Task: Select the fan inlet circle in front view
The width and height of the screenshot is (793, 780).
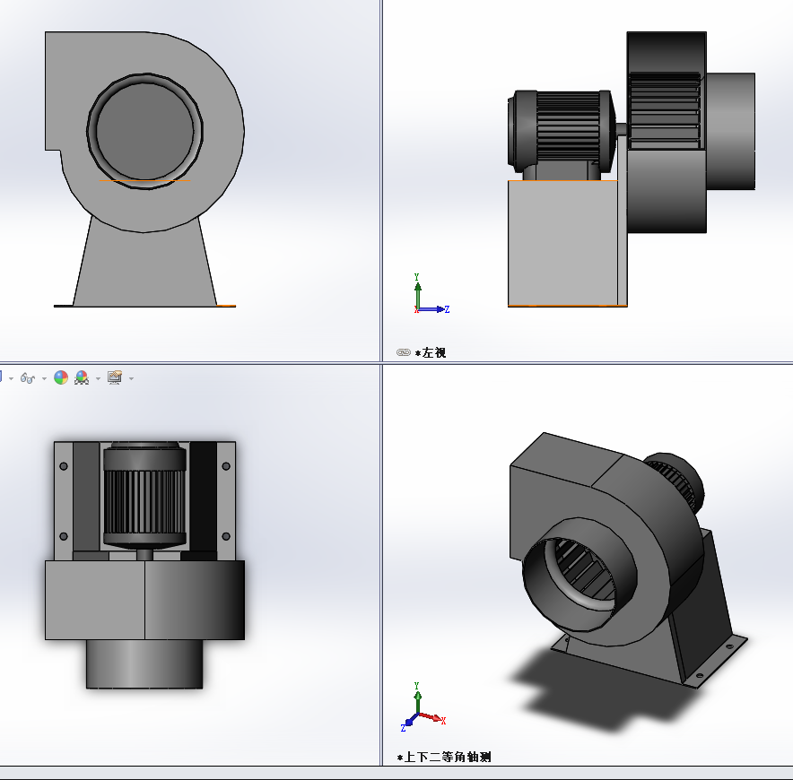Action: click(x=145, y=131)
